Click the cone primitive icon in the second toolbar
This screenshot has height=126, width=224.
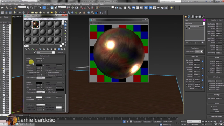pos(48,13)
